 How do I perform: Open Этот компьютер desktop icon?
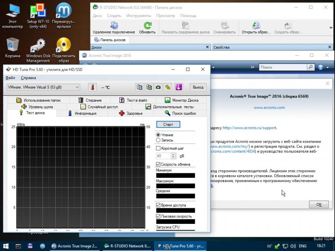tap(13, 17)
